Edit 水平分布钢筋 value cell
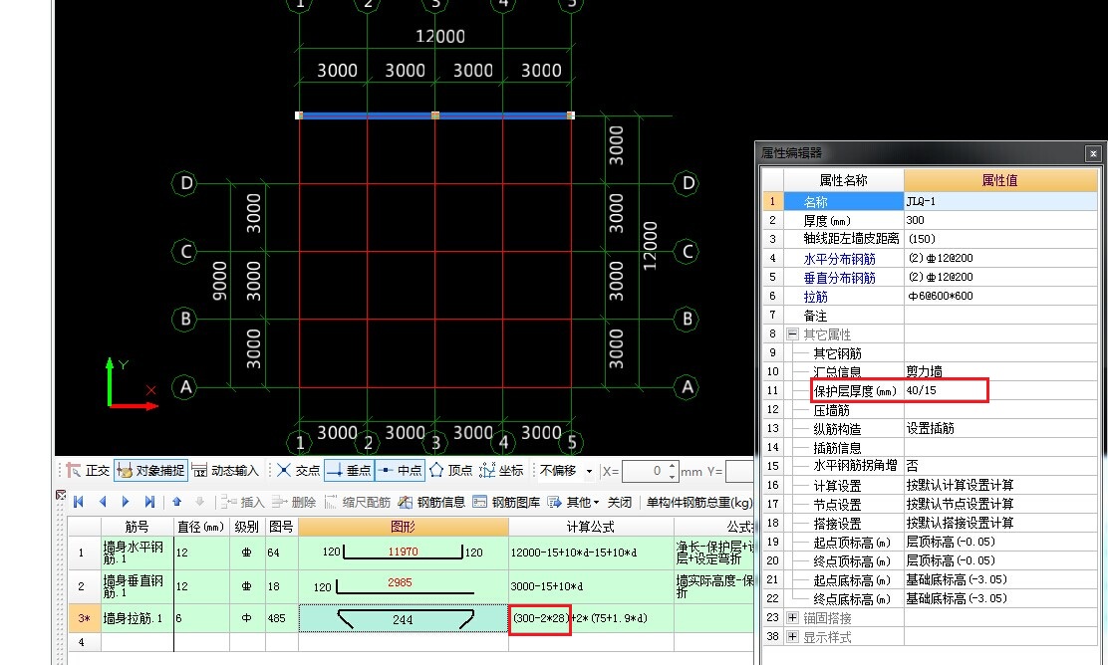Screen dimensions: 1108x665 coord(1000,259)
